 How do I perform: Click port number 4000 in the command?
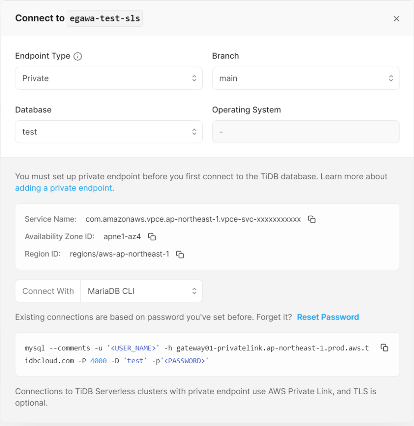(x=98, y=361)
